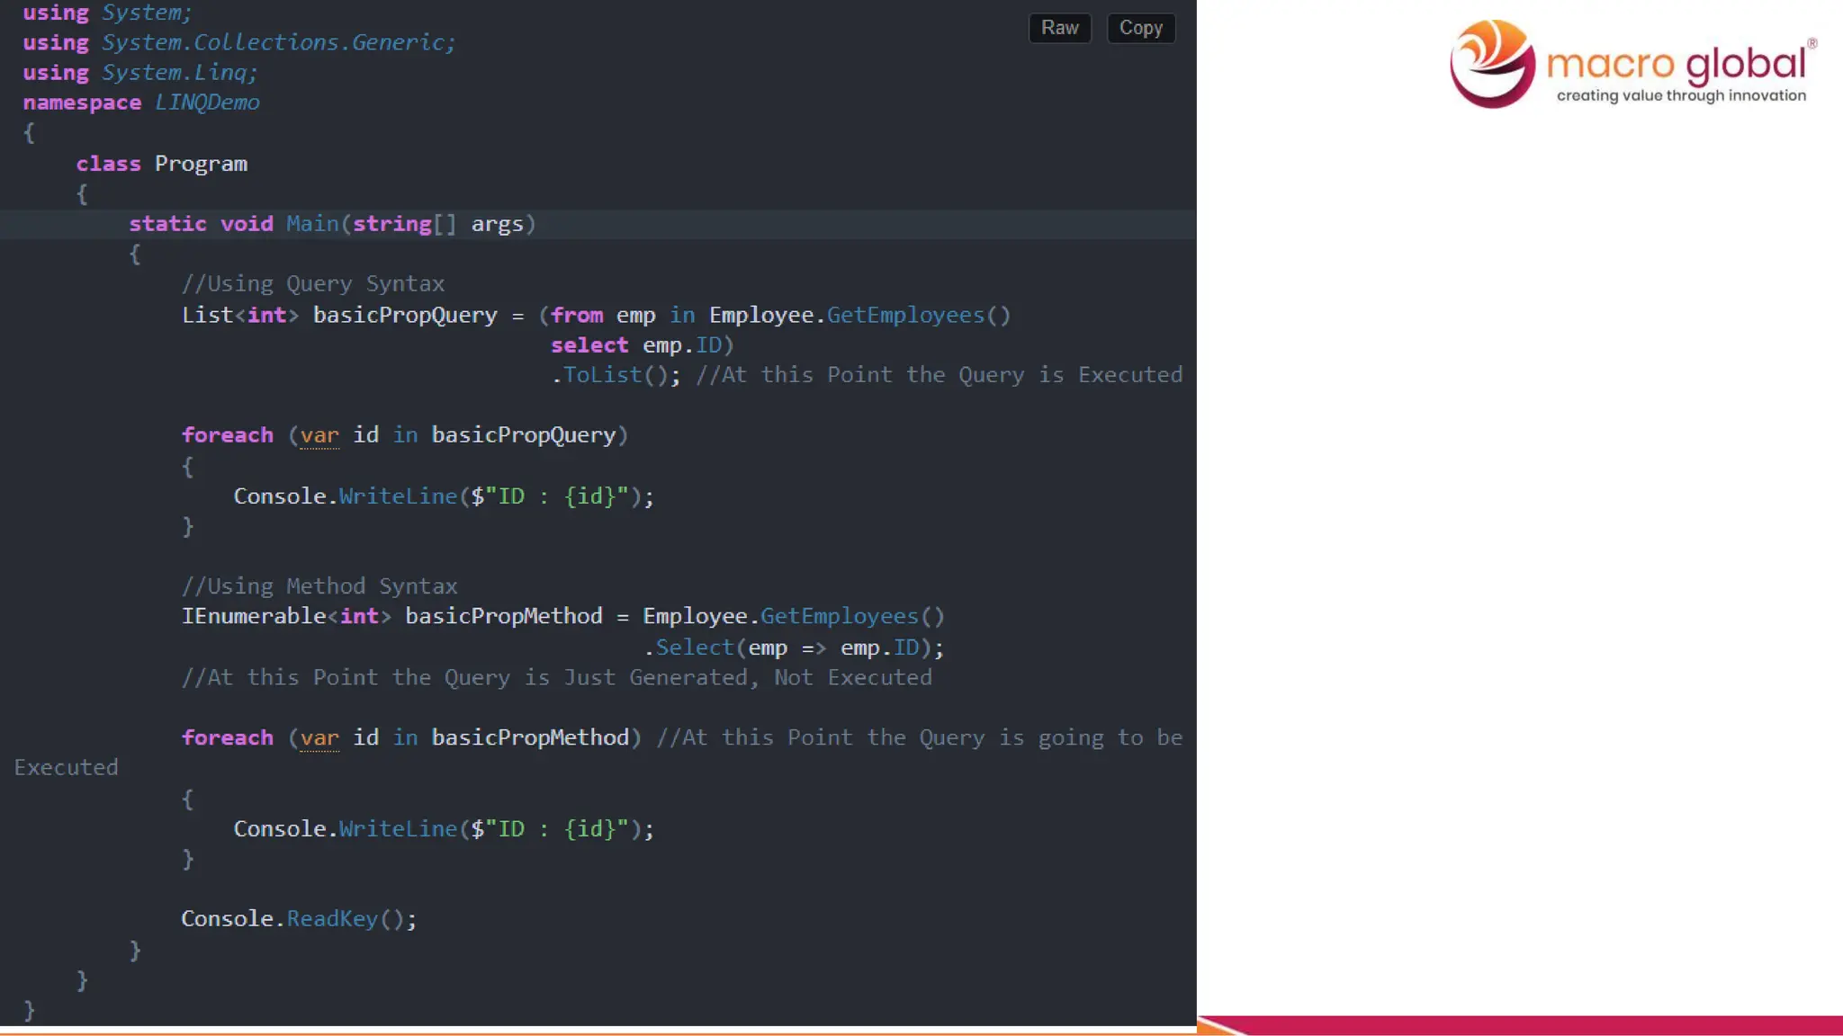The image size is (1843, 1036).
Task: Click the Raw button
Action: pyautogui.click(x=1059, y=28)
